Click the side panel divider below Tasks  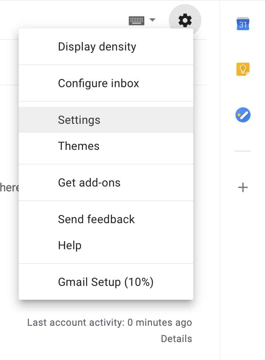243,151
